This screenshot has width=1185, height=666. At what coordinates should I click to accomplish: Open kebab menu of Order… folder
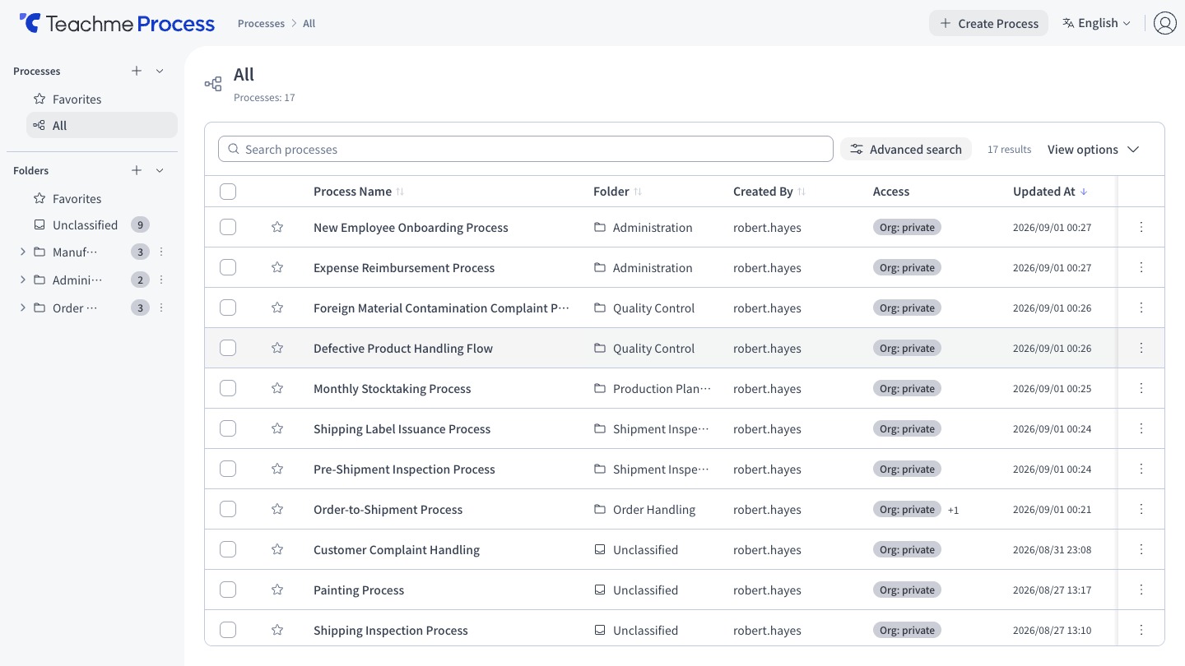pos(161,308)
